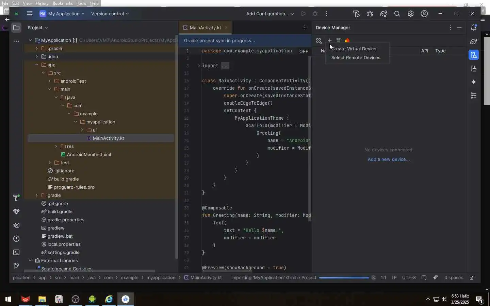Open the Add Configuration dropdown
The image size is (490, 306).
tap(270, 14)
